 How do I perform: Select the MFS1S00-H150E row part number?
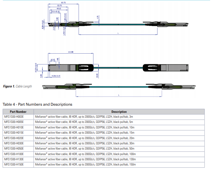point(14,164)
